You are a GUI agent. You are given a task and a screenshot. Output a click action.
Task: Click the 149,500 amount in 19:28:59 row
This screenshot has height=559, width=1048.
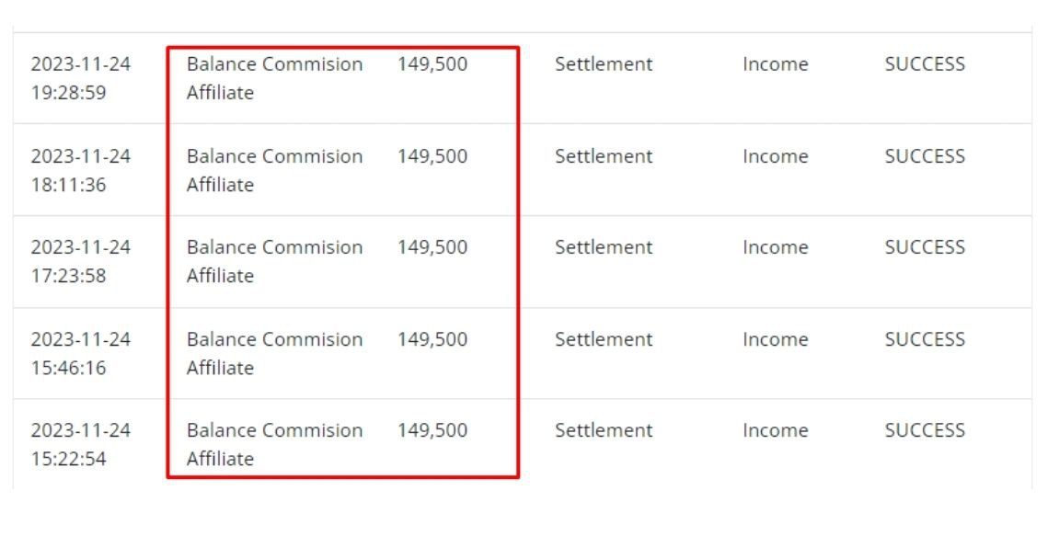click(x=432, y=64)
